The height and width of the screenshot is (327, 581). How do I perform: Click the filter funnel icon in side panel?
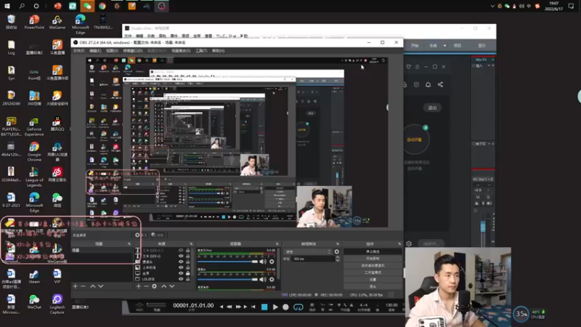[x=408, y=67]
